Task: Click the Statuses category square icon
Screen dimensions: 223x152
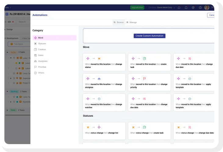Action: pyautogui.click(x=35, y=44)
